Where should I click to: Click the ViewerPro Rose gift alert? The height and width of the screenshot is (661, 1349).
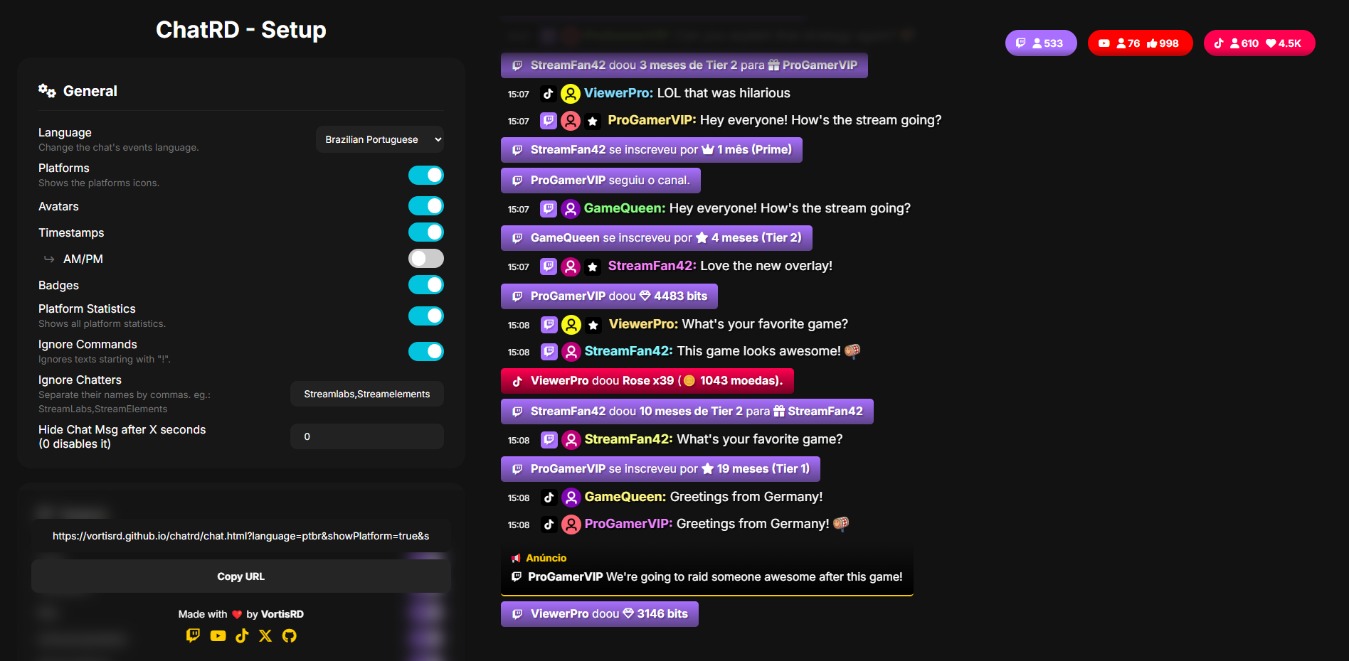coord(647,381)
